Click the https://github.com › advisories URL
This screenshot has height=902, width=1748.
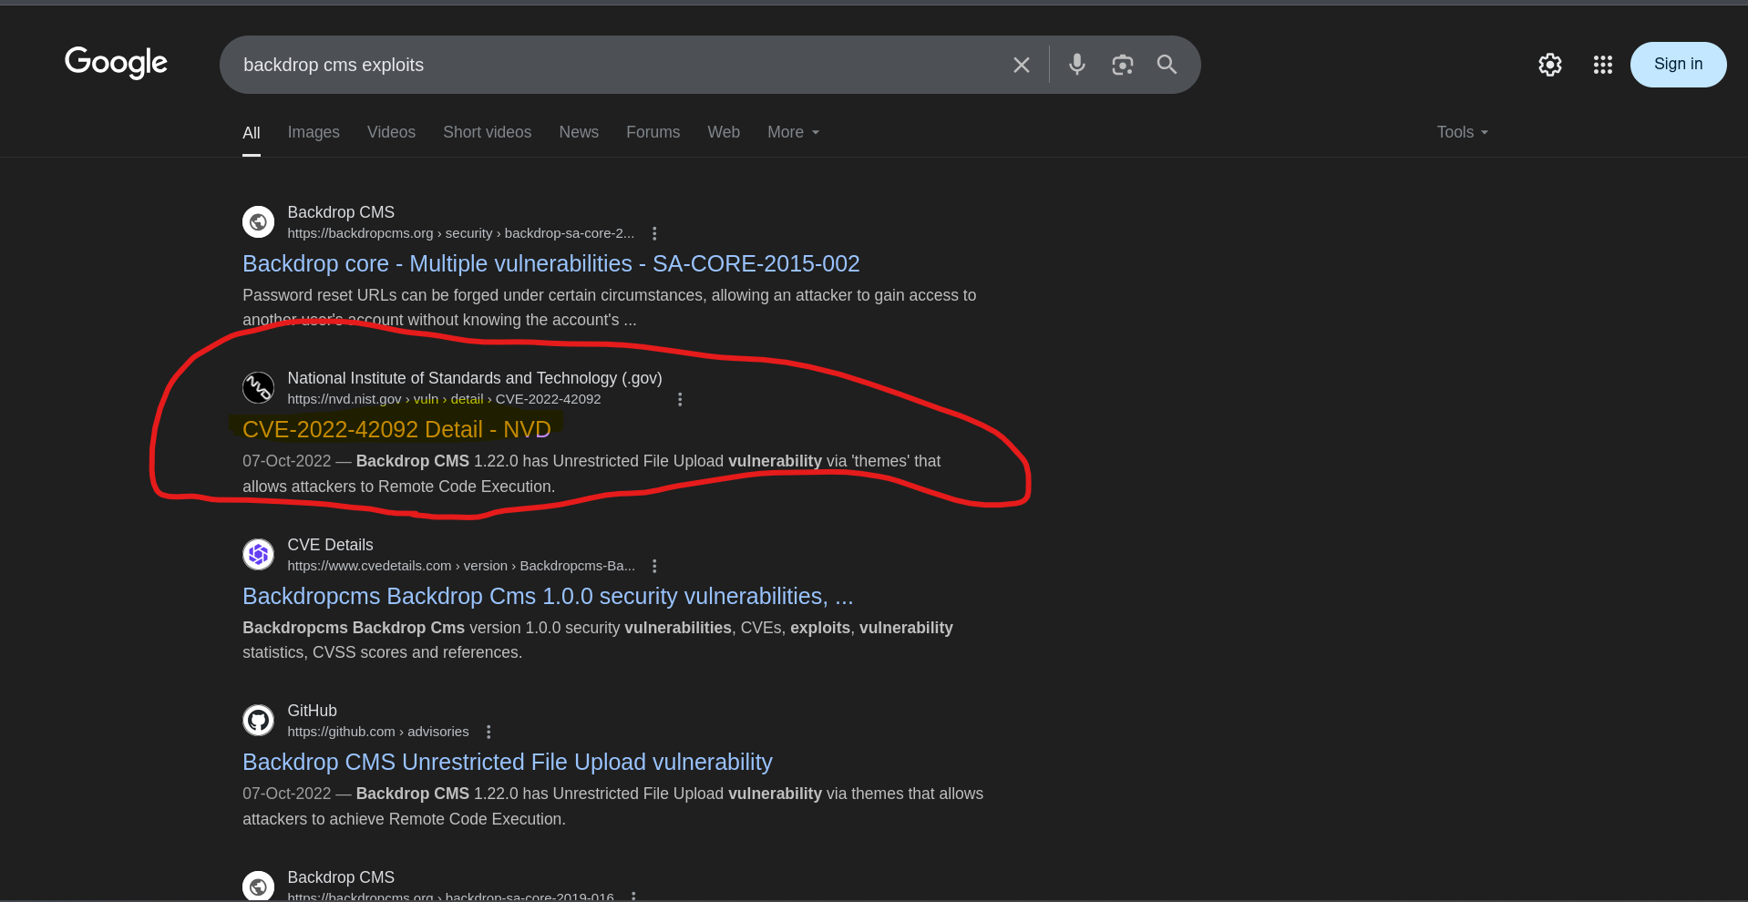point(378,732)
